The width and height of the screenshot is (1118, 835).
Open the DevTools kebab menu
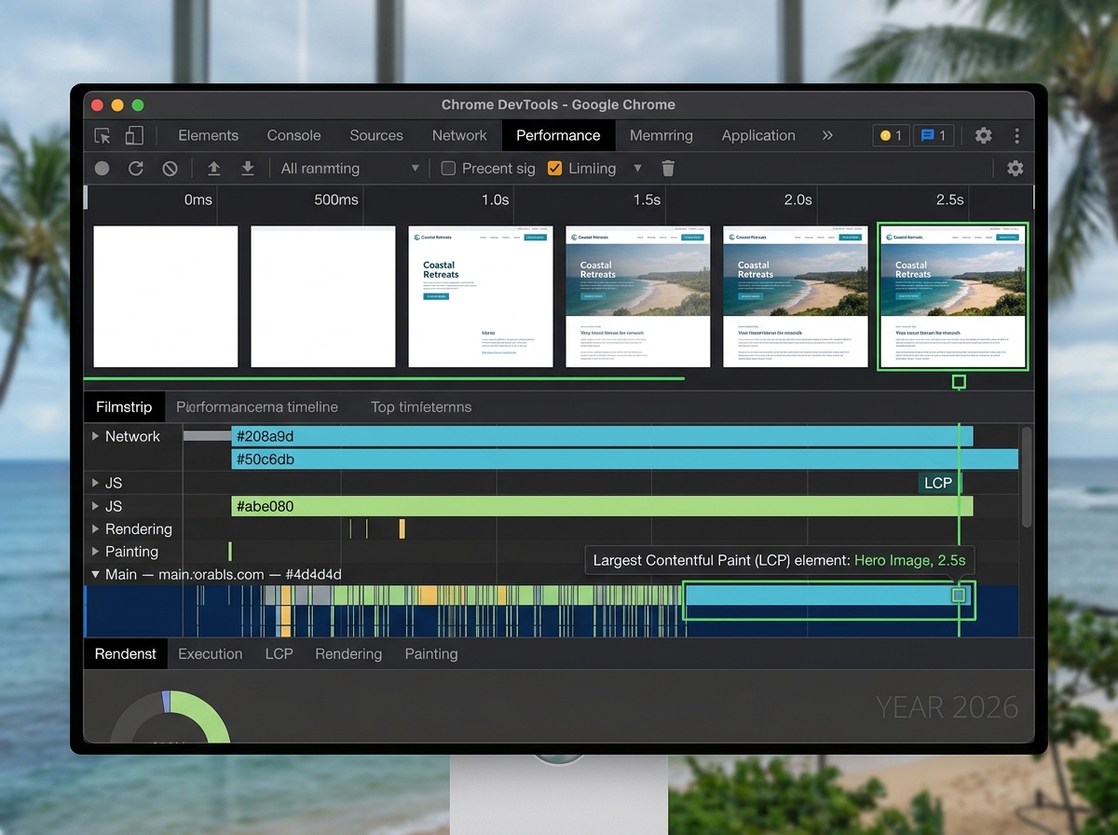(x=1016, y=136)
